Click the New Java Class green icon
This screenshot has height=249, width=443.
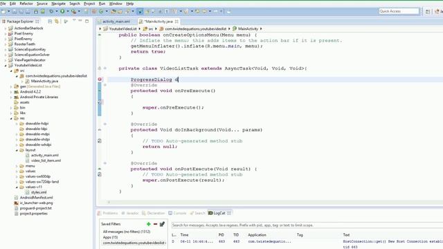pos(101,12)
